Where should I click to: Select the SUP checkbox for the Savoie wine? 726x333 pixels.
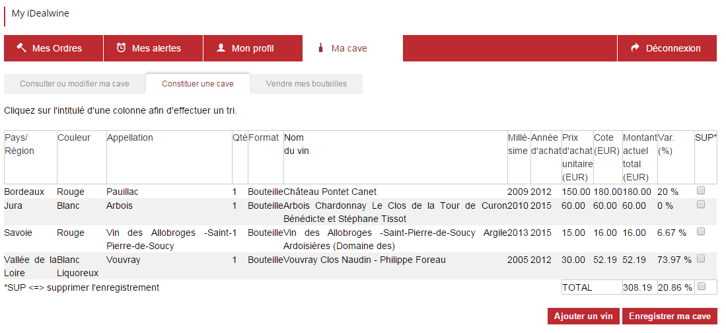700,231
